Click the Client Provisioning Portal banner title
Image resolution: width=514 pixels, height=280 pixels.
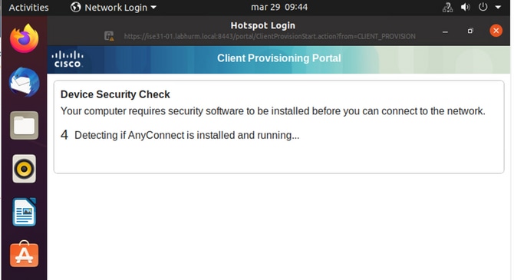coord(279,58)
